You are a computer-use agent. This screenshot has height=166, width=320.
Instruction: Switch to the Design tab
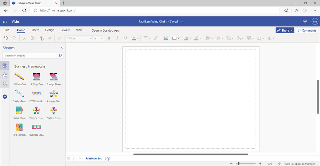tap(50, 30)
